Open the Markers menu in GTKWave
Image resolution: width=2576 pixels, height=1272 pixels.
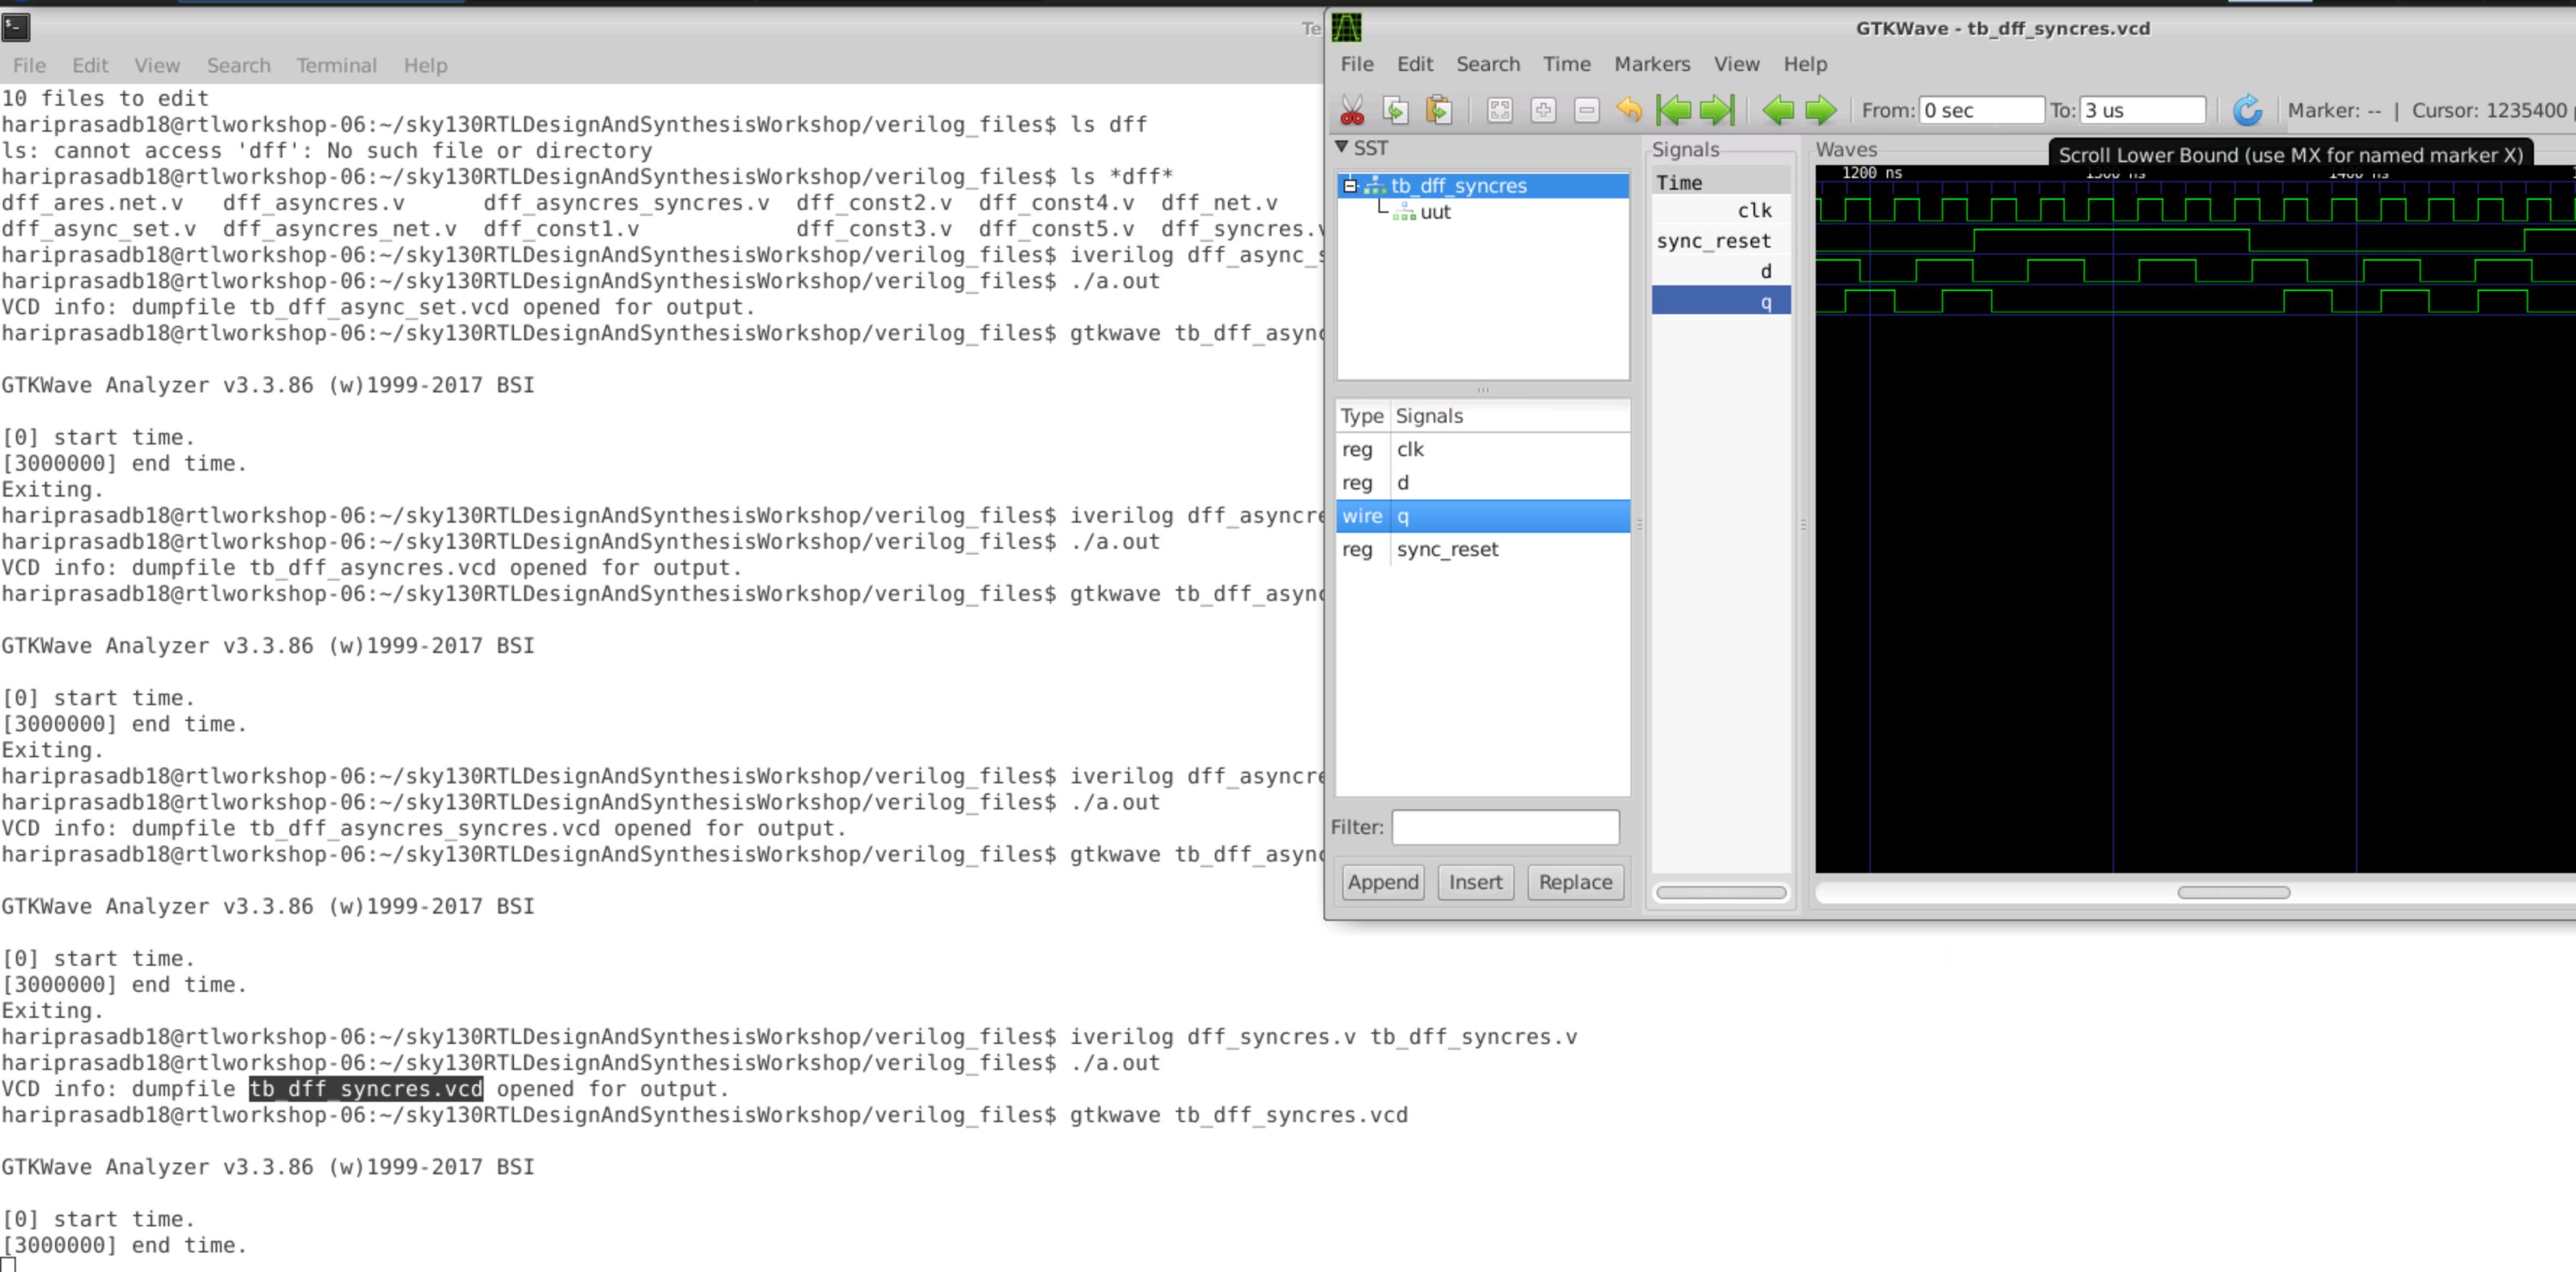click(x=1652, y=64)
